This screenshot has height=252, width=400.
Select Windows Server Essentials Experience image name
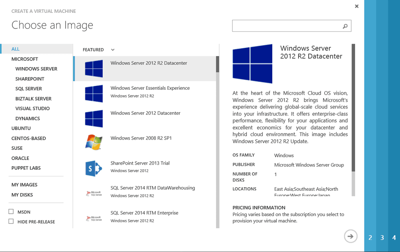point(150,88)
